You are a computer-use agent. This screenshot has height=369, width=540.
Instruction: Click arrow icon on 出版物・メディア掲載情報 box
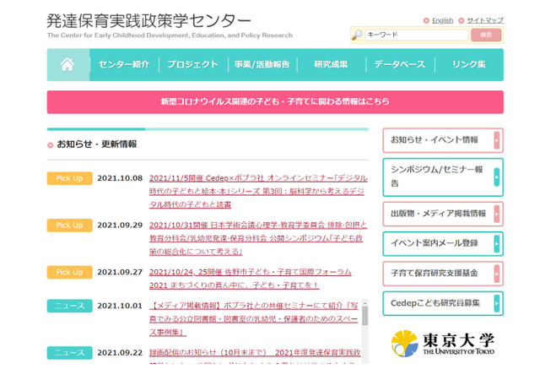(x=497, y=214)
